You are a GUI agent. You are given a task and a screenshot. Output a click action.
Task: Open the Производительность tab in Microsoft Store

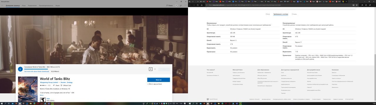46,5
